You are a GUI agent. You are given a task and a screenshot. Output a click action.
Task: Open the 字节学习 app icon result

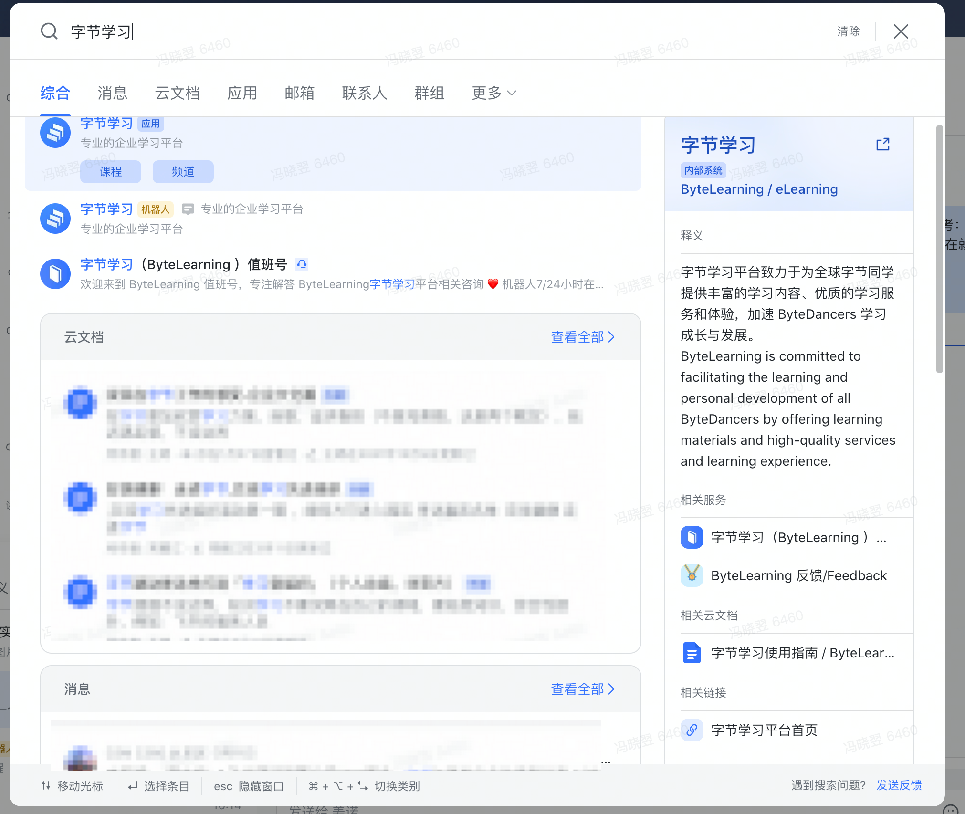55,133
